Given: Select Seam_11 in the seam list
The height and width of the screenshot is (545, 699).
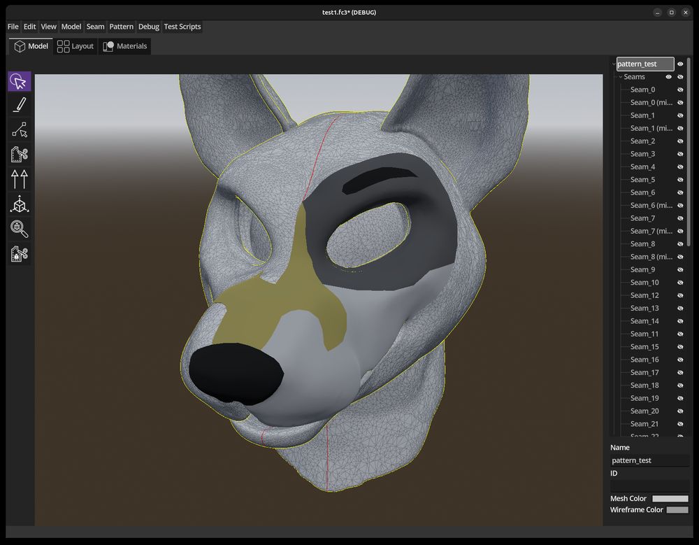Looking at the screenshot, I should [644, 334].
